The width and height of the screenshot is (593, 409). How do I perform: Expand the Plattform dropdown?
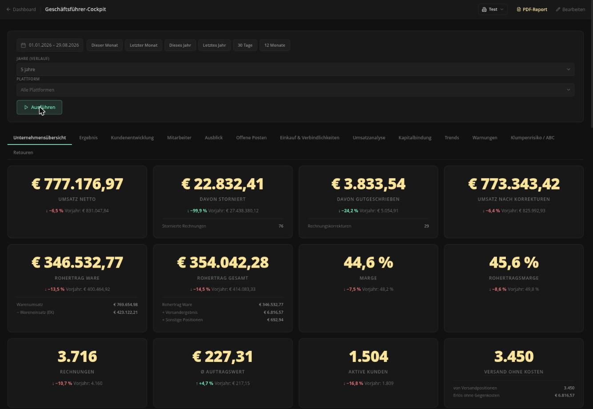pos(296,90)
